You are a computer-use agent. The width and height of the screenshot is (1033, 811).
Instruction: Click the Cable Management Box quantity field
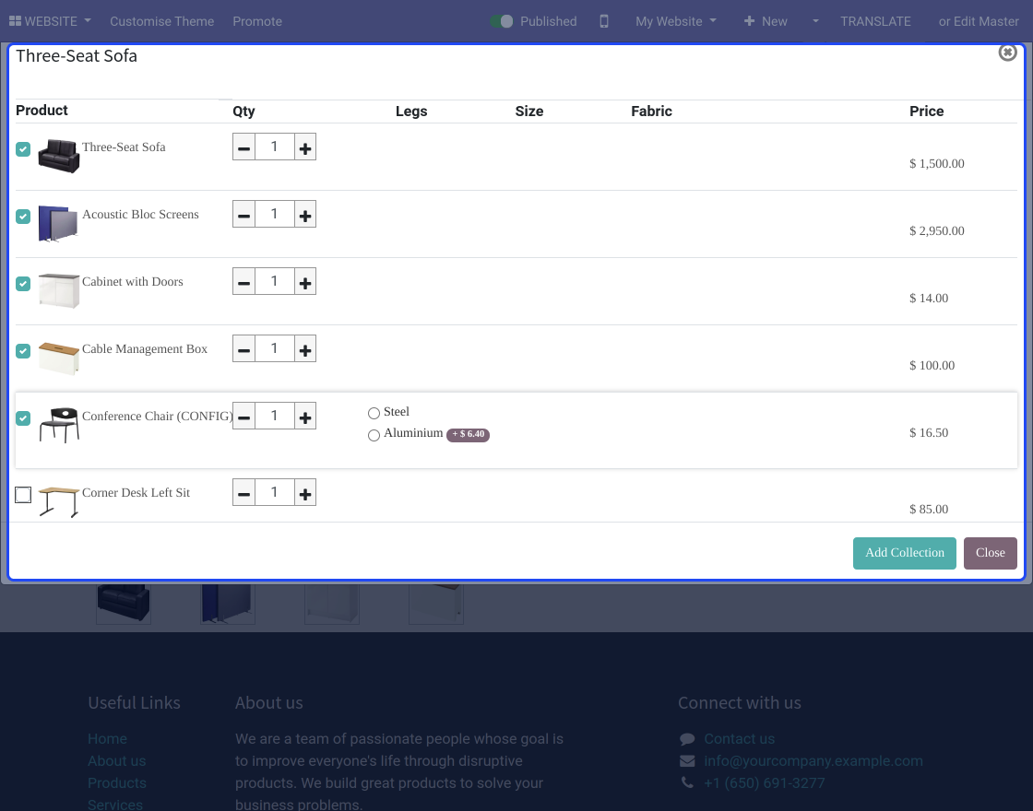click(274, 348)
